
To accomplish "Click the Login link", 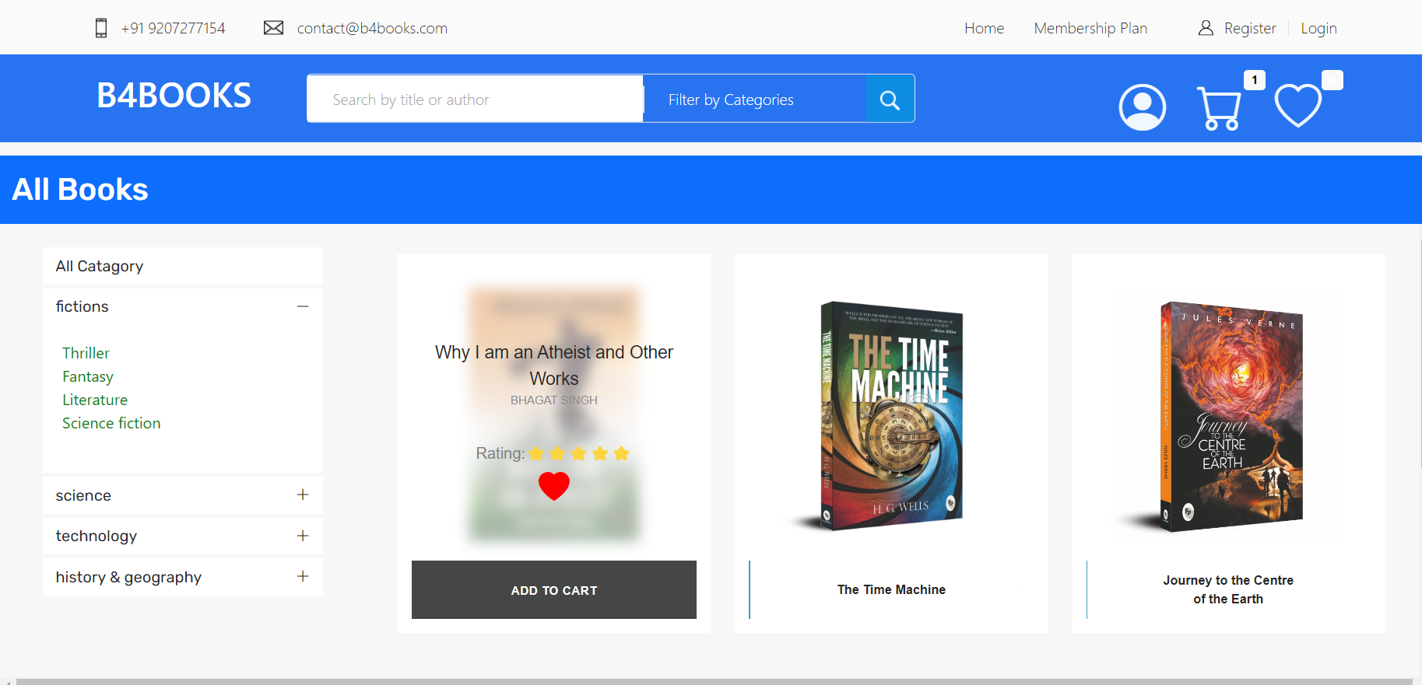I will (1318, 28).
